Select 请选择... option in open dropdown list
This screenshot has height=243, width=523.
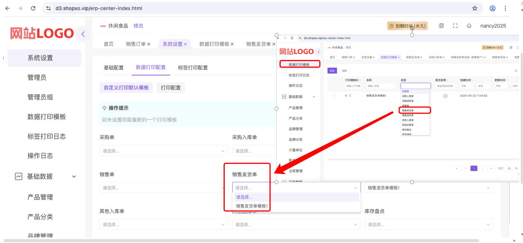coord(296,197)
